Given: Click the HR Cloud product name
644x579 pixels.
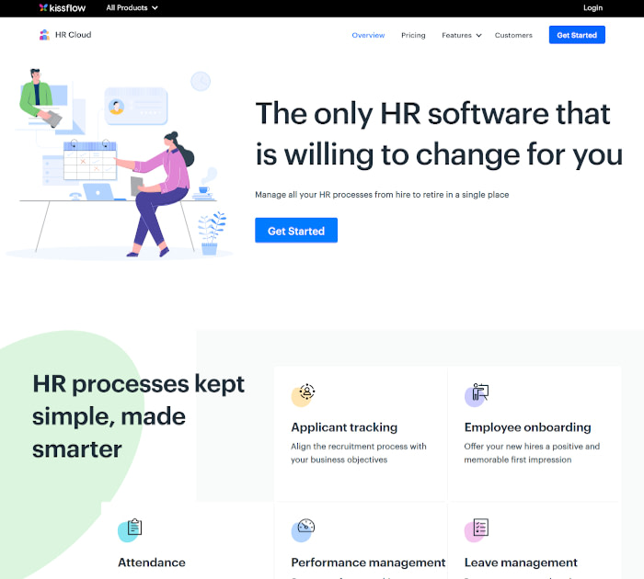Looking at the screenshot, I should [73, 35].
